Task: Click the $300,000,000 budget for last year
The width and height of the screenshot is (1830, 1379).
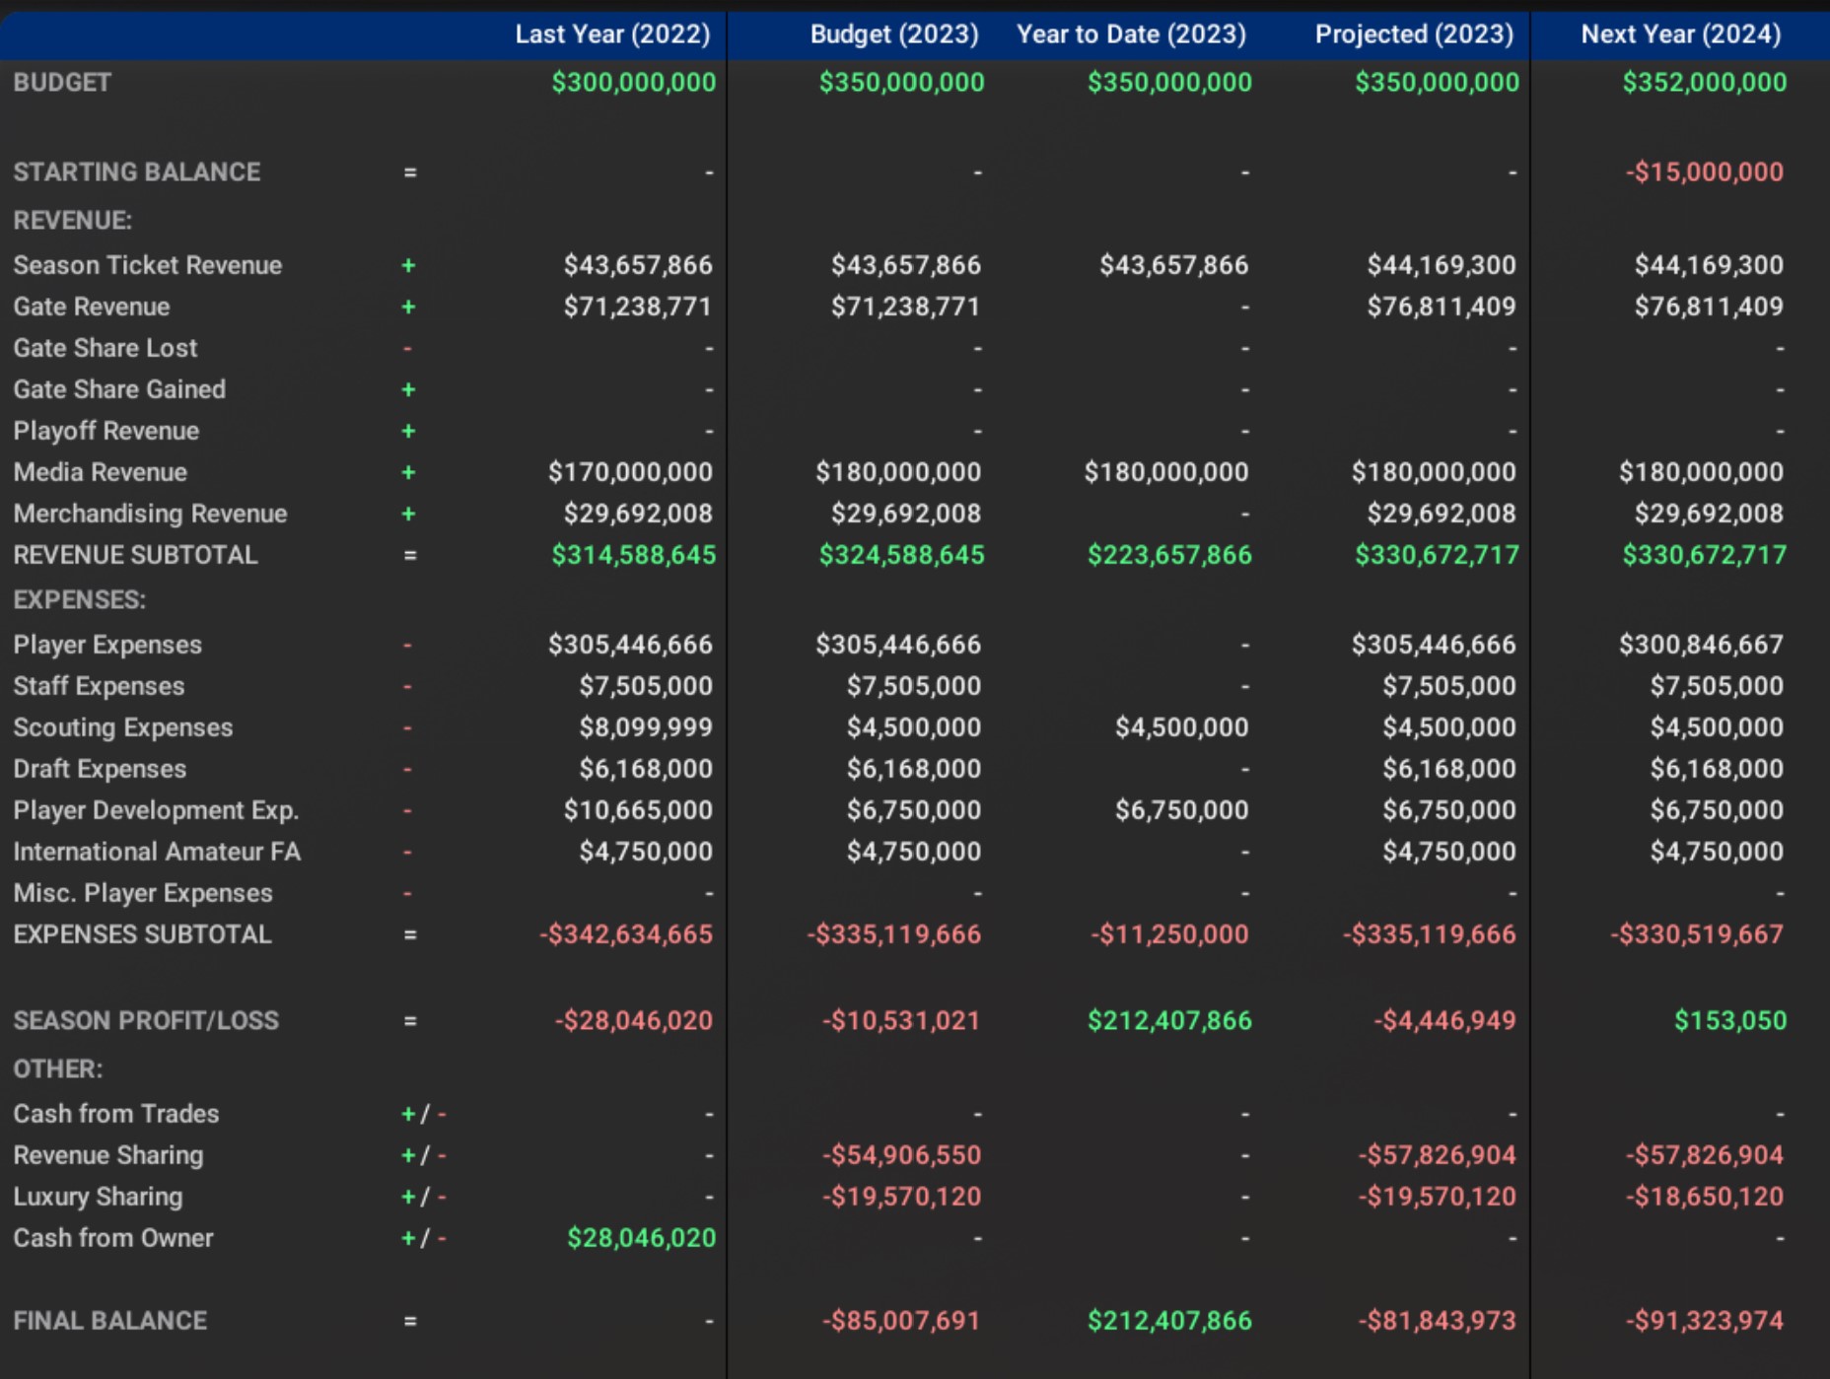Action: (x=633, y=82)
